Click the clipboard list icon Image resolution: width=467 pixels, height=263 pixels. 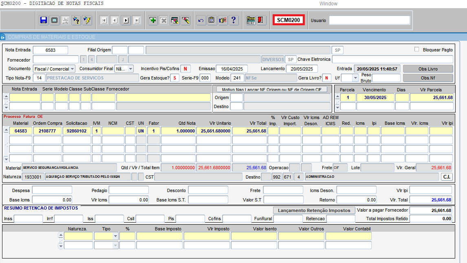coord(212,20)
